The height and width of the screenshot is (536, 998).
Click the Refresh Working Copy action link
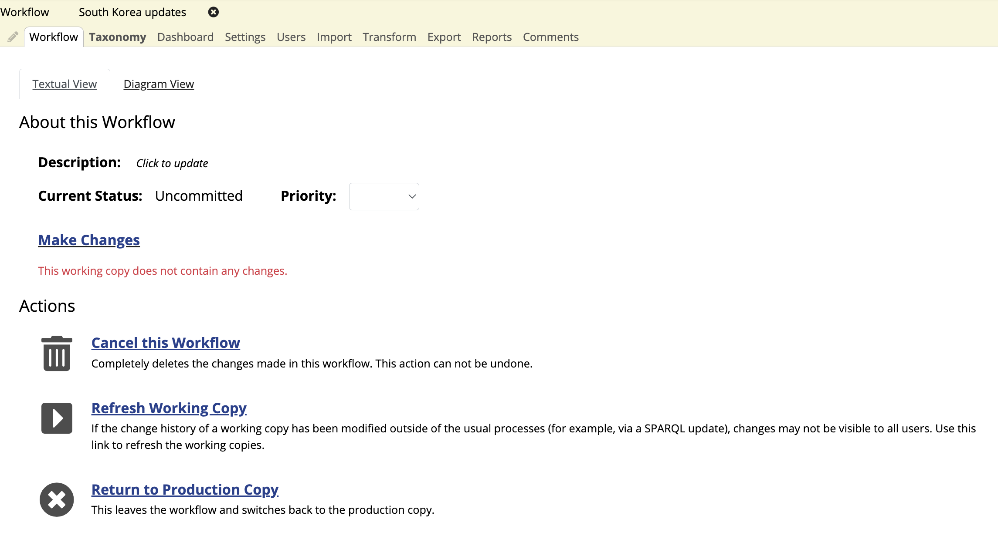click(169, 407)
